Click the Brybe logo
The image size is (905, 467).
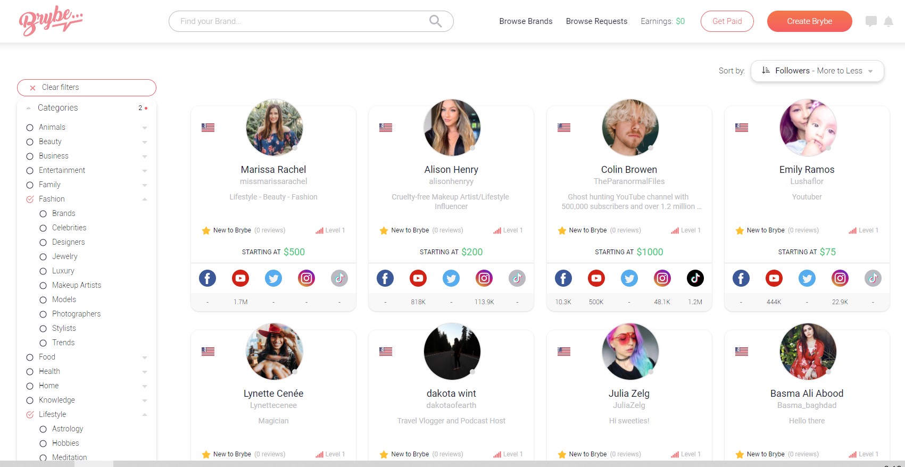(x=51, y=22)
